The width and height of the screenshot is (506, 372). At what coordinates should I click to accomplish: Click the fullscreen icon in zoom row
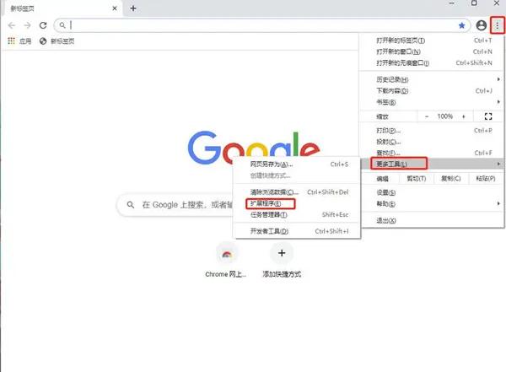[x=488, y=116]
